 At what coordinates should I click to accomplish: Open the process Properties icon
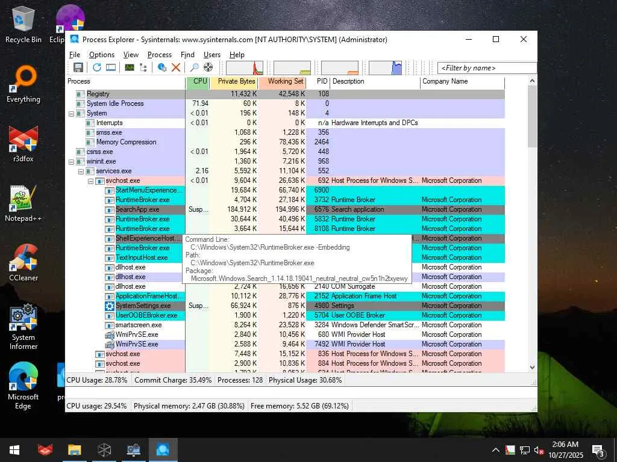161,67
